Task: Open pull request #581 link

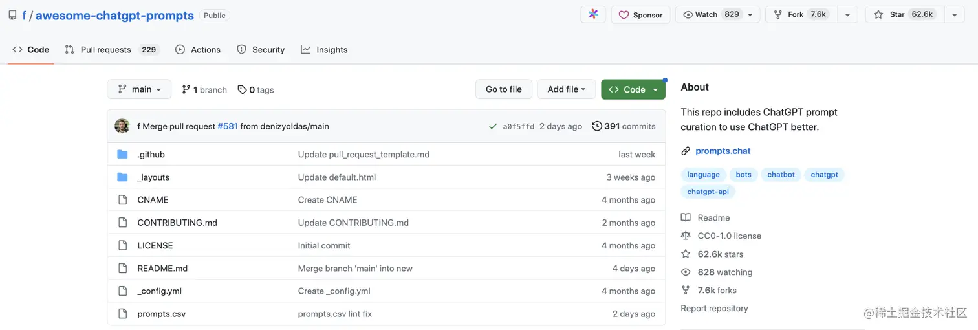Action: click(228, 126)
